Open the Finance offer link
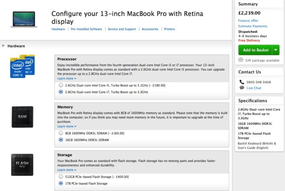This screenshot has height=191, width=285. [x=249, y=20]
